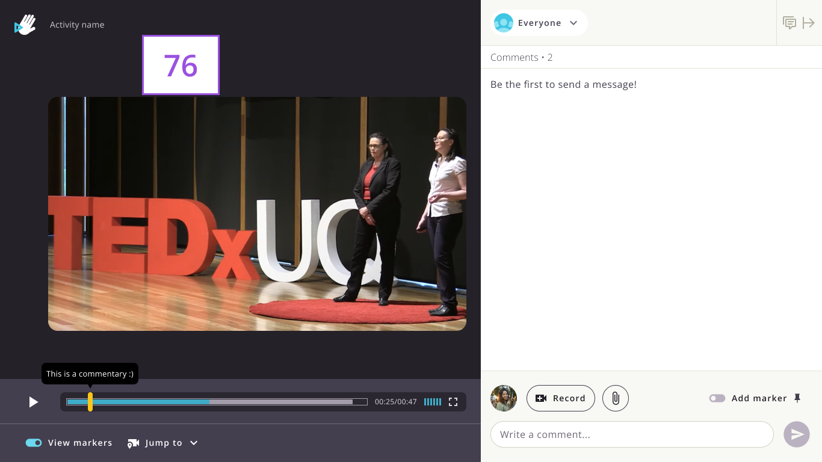
Task: Send the comment with arrow button
Action: [797, 434]
